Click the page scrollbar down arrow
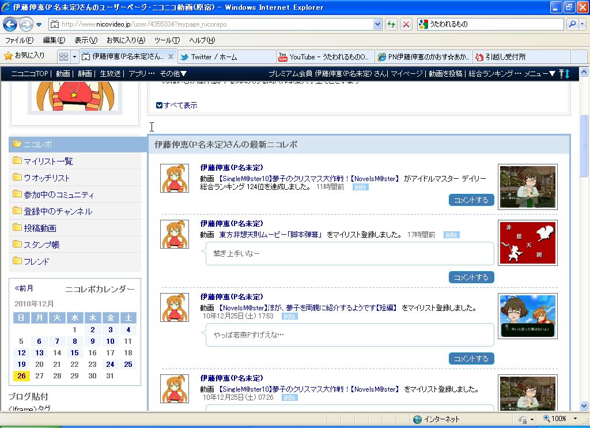This screenshot has height=428, width=590. pyautogui.click(x=584, y=406)
